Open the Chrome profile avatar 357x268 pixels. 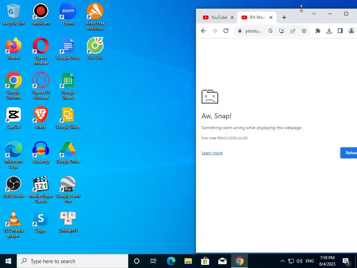pyautogui.click(x=351, y=31)
